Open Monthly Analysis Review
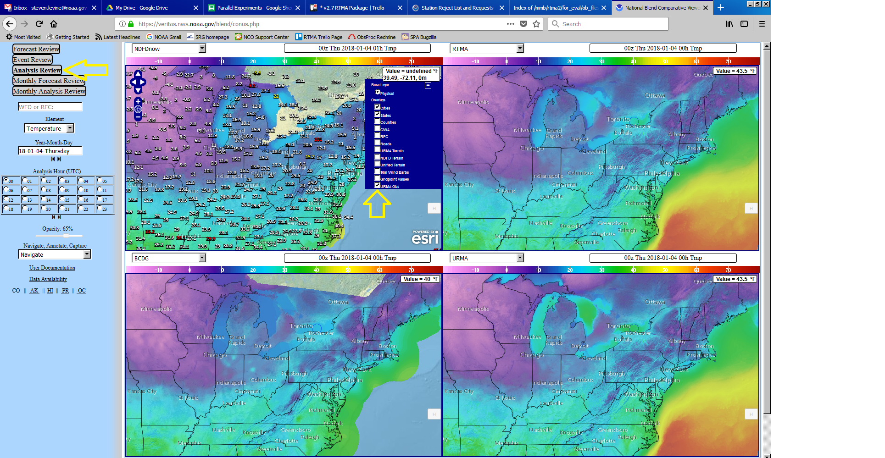 (x=49, y=91)
